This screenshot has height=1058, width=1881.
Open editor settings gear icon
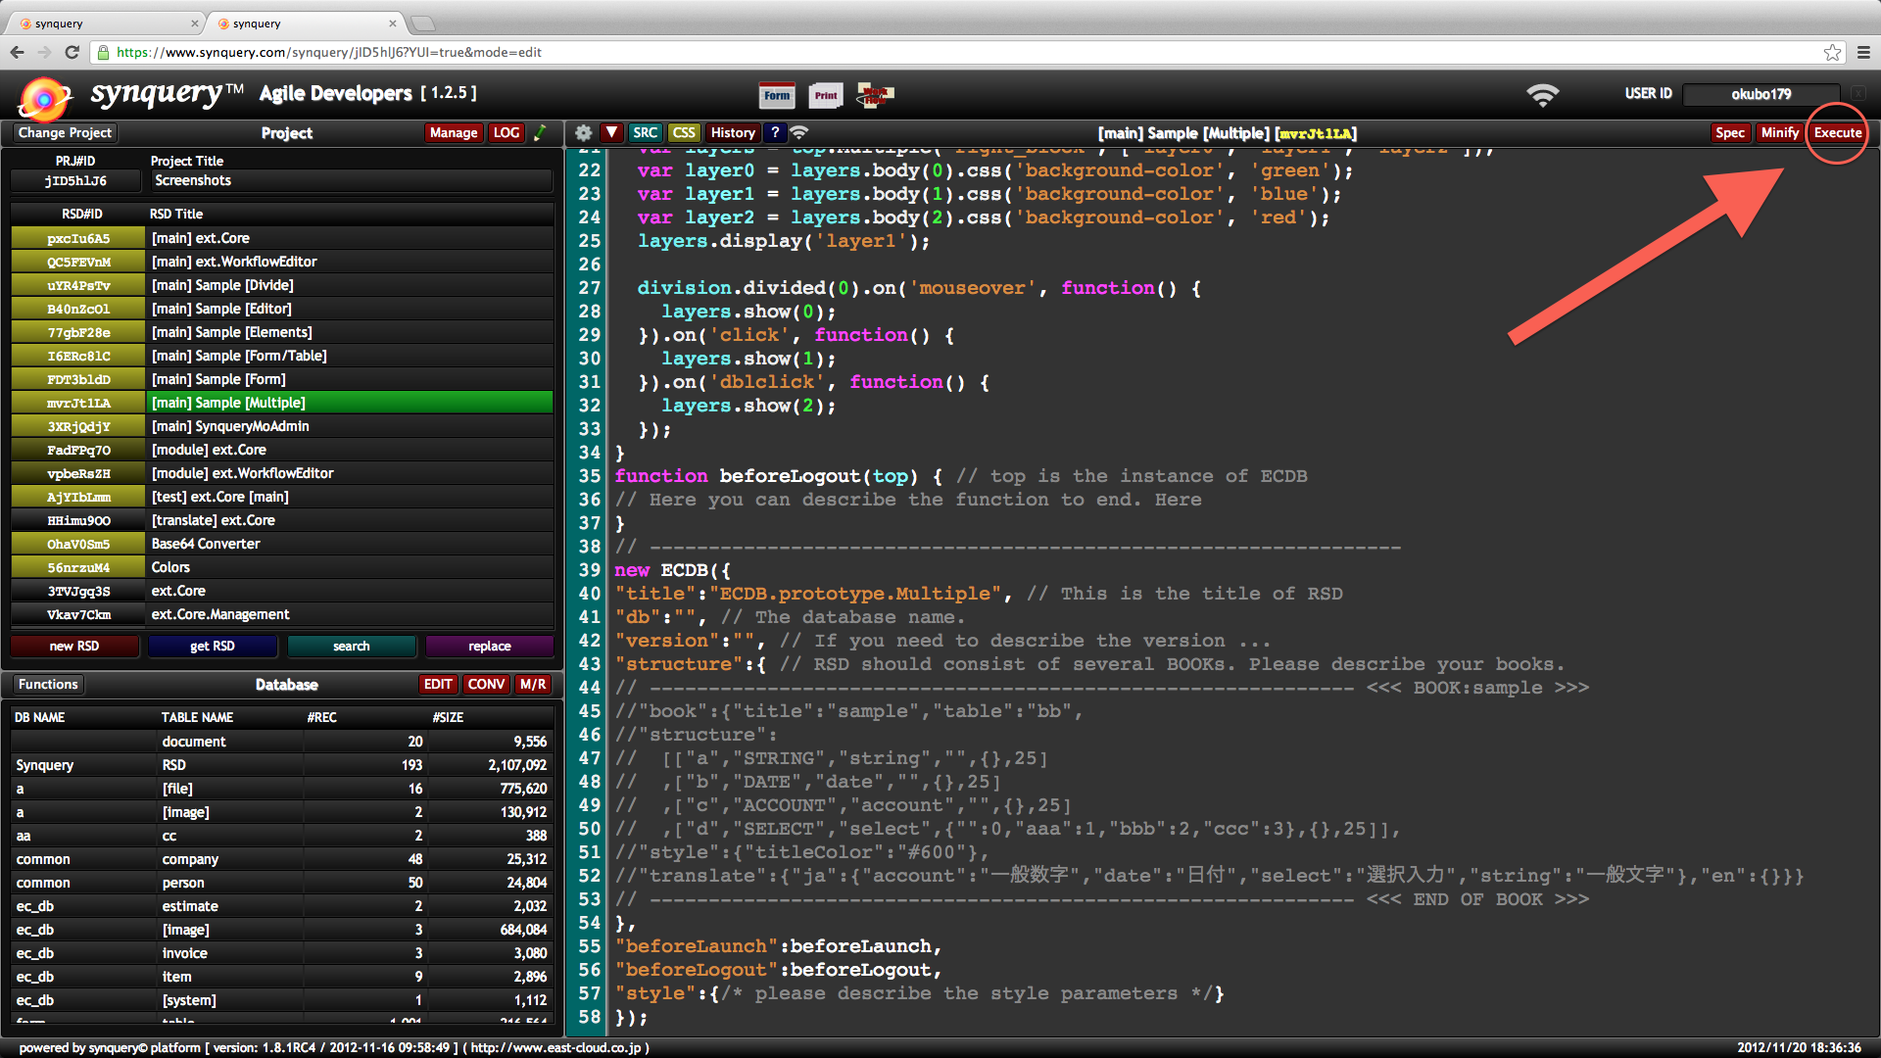pos(583,132)
